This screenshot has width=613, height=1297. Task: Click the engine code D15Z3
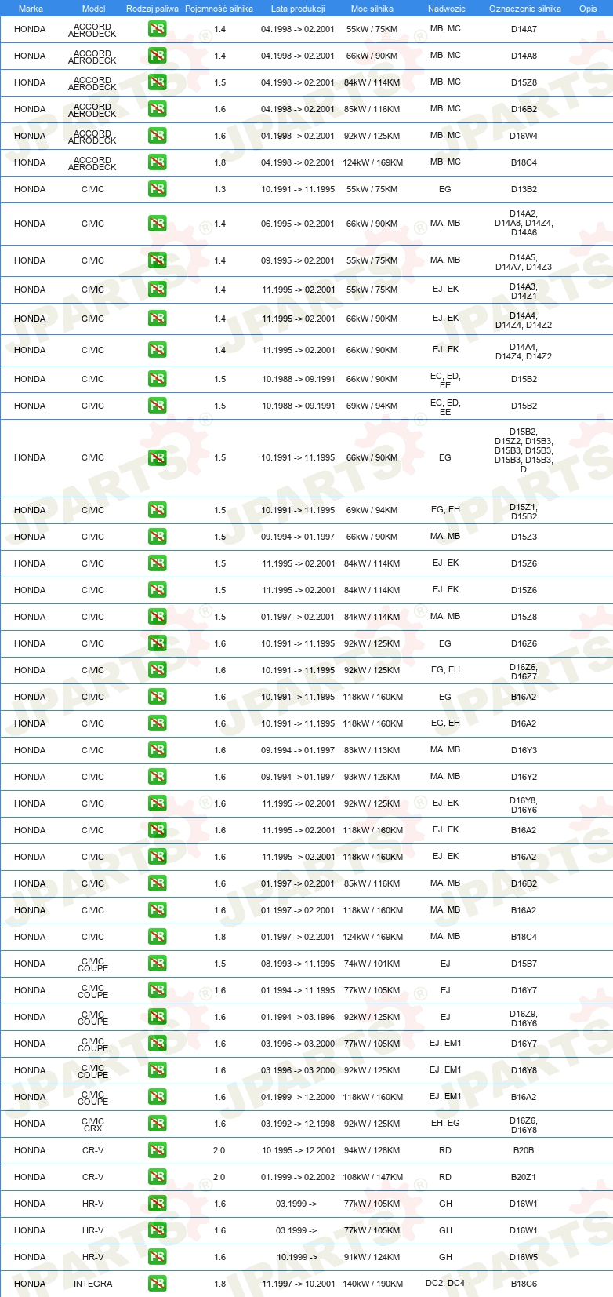pos(524,537)
